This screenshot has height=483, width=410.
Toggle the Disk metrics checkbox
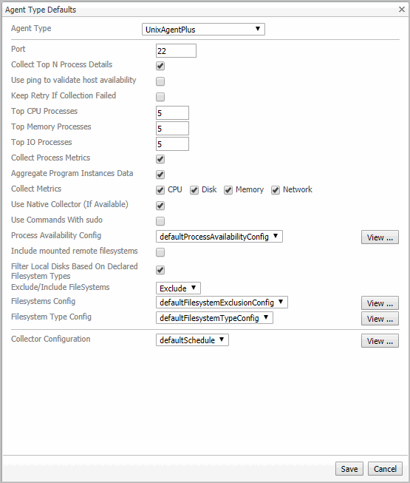(194, 190)
